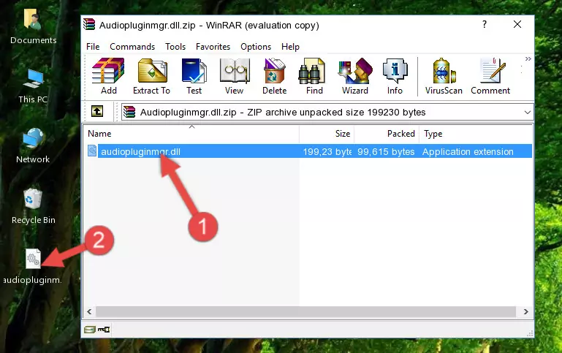The height and width of the screenshot is (353, 562).
Task: Go up one folder level
Action: (97, 112)
